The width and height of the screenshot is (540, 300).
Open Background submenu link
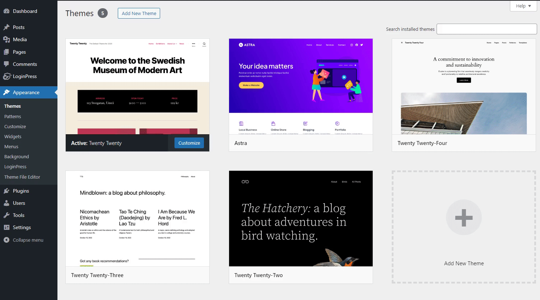tap(17, 156)
